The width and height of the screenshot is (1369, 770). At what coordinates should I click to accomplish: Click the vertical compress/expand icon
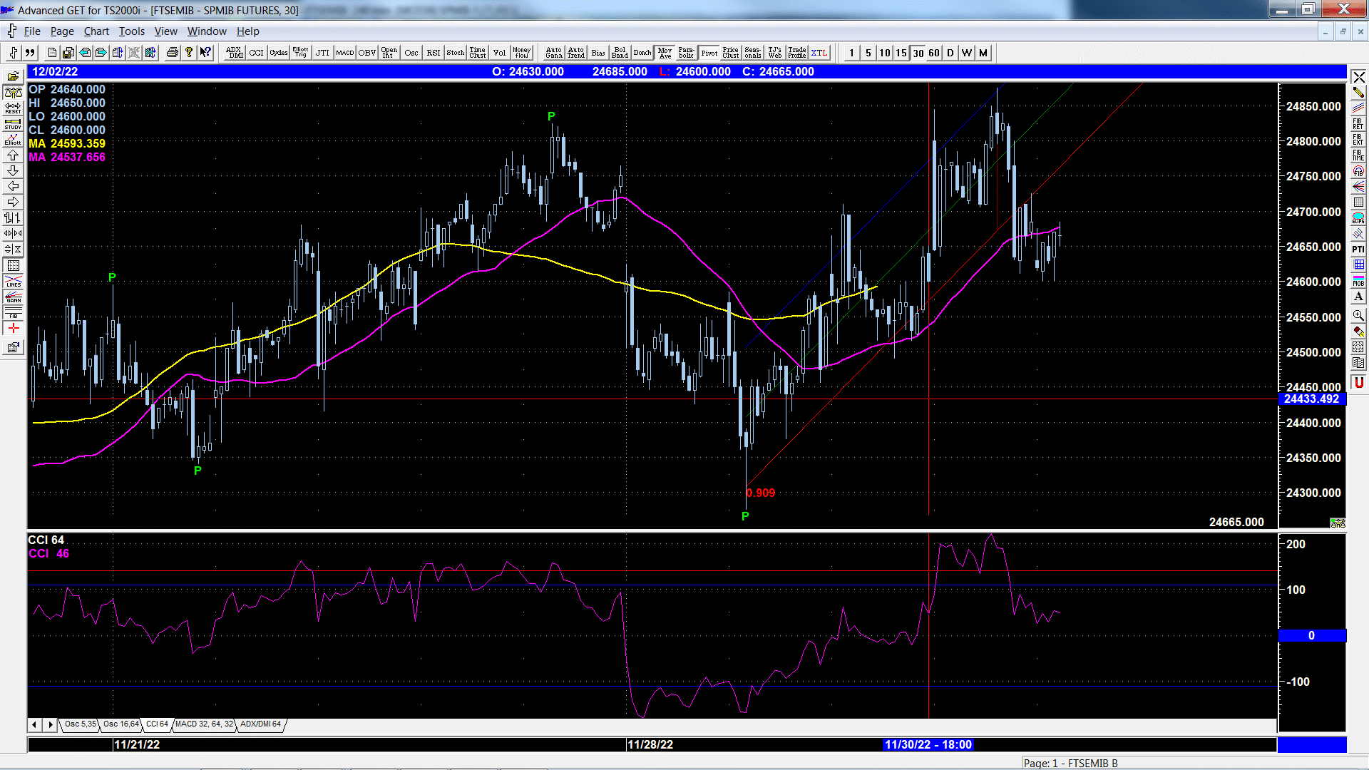click(x=13, y=249)
